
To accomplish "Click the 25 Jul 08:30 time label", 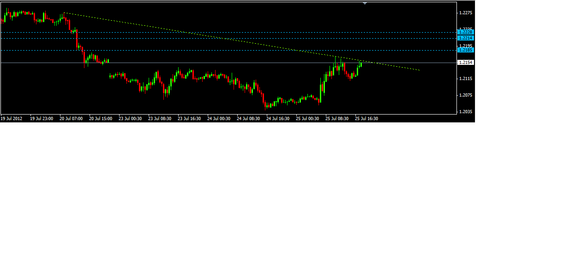I will click(x=337, y=119).
